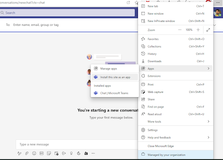Click Managed by your organization

176,155
